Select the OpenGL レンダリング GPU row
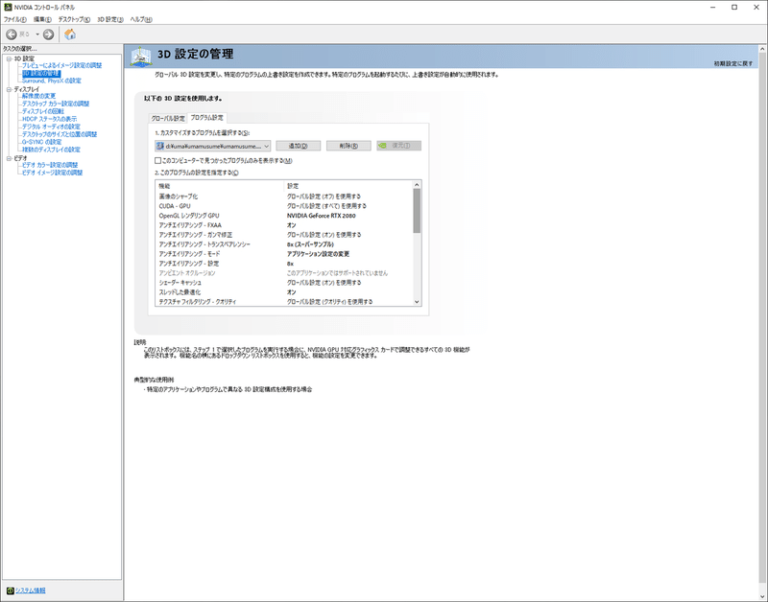The image size is (768, 602). click(284, 216)
